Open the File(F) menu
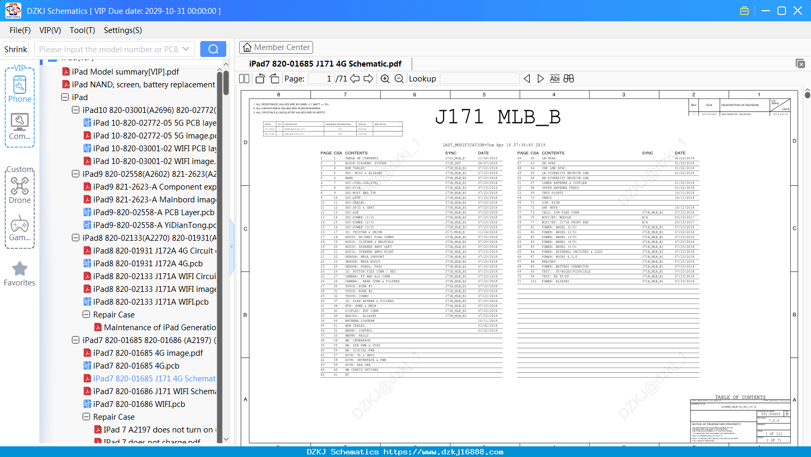This screenshot has width=811, height=457. pyautogui.click(x=20, y=30)
